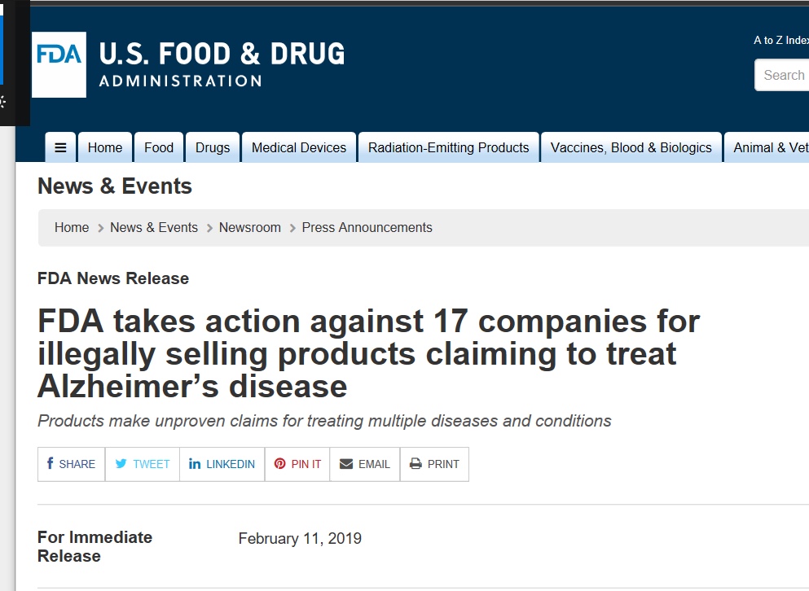The image size is (809, 591).
Task: Go to News & Events breadcrumb
Action: 154,227
